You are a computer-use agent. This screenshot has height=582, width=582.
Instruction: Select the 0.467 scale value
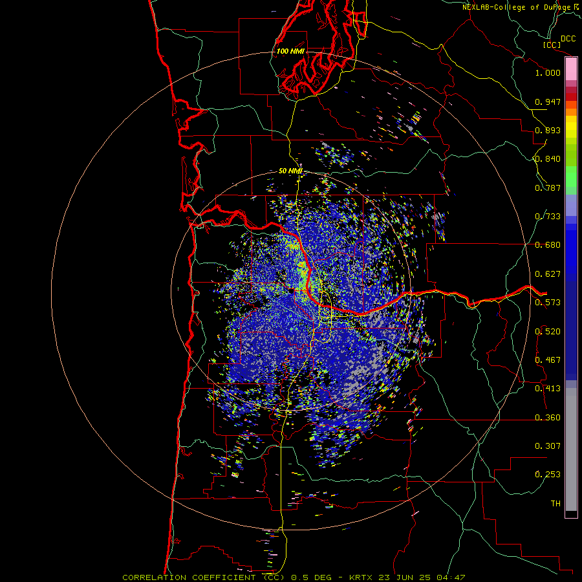point(548,360)
